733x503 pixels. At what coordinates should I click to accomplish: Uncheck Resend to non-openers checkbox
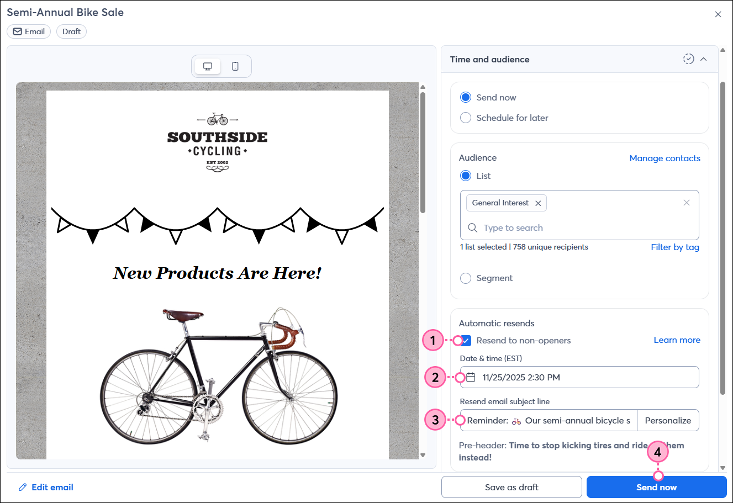[x=466, y=341]
